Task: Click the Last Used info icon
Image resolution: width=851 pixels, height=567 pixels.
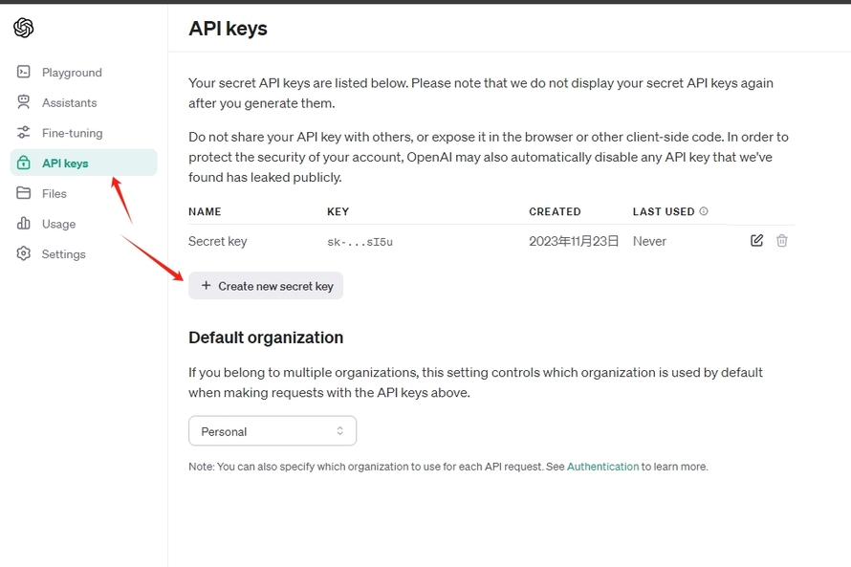Action: (704, 211)
